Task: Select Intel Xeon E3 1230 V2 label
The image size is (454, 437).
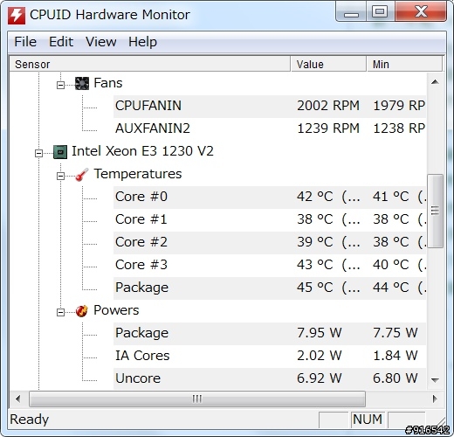Action: click(x=142, y=151)
